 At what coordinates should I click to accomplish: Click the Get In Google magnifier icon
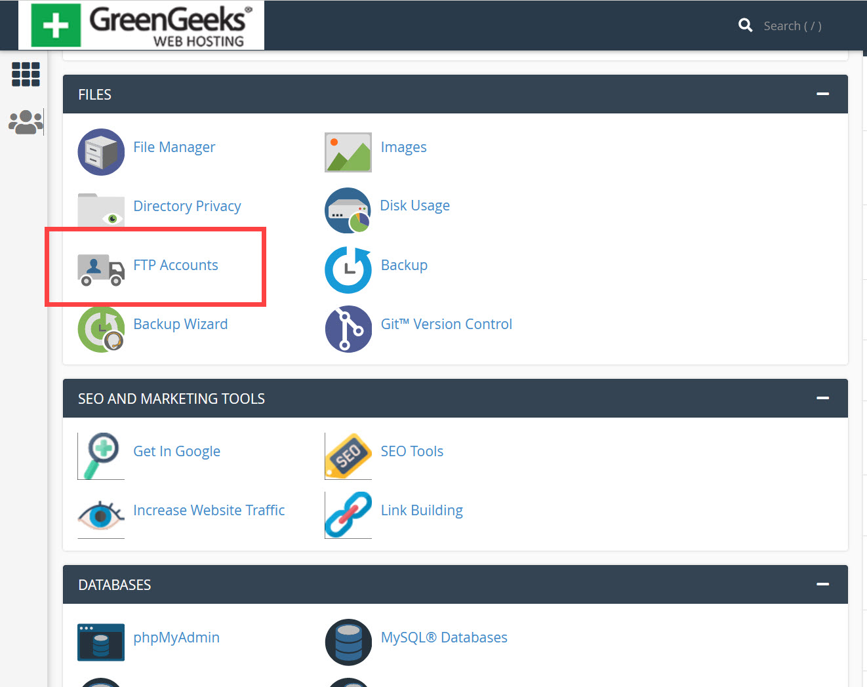point(101,456)
